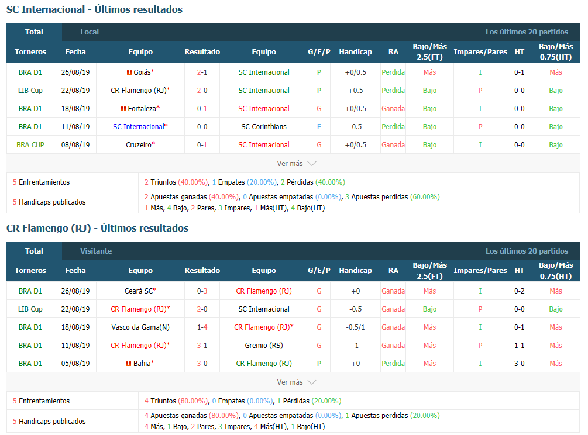Viewport: 588px width, 435px height.
Task: Expand CR Flamengo results with Ver más
Action: [296, 382]
